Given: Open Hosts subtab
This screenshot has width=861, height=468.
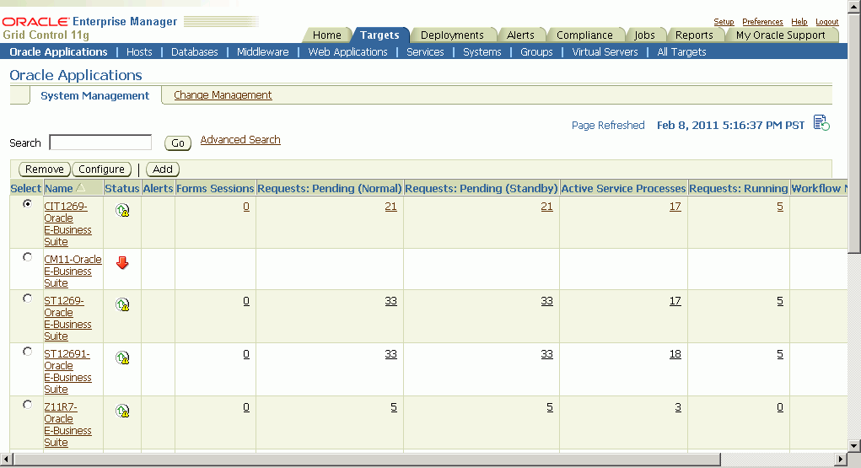Looking at the screenshot, I should (x=139, y=51).
